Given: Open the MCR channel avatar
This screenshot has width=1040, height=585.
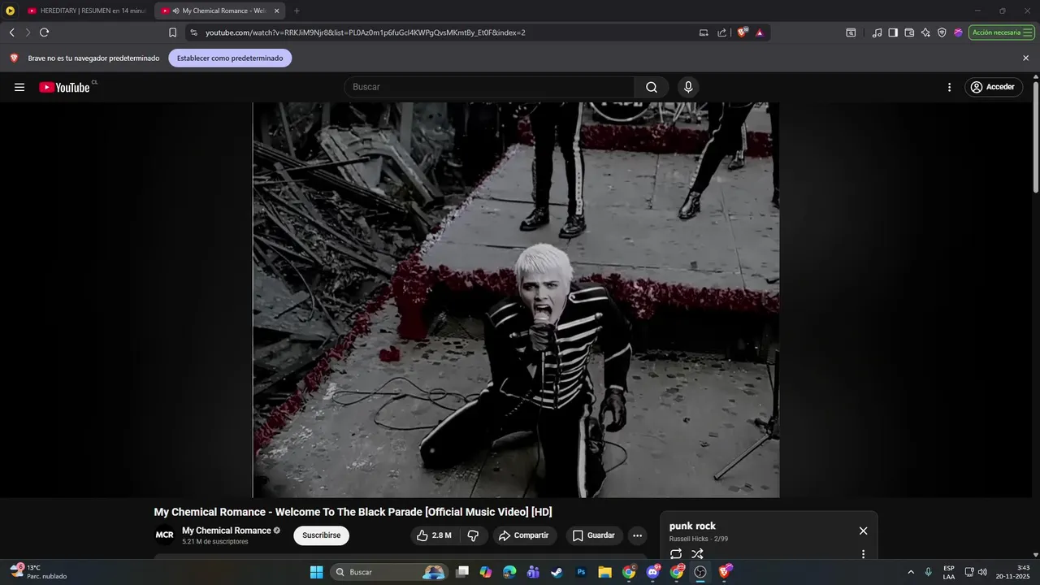Looking at the screenshot, I should (x=164, y=535).
